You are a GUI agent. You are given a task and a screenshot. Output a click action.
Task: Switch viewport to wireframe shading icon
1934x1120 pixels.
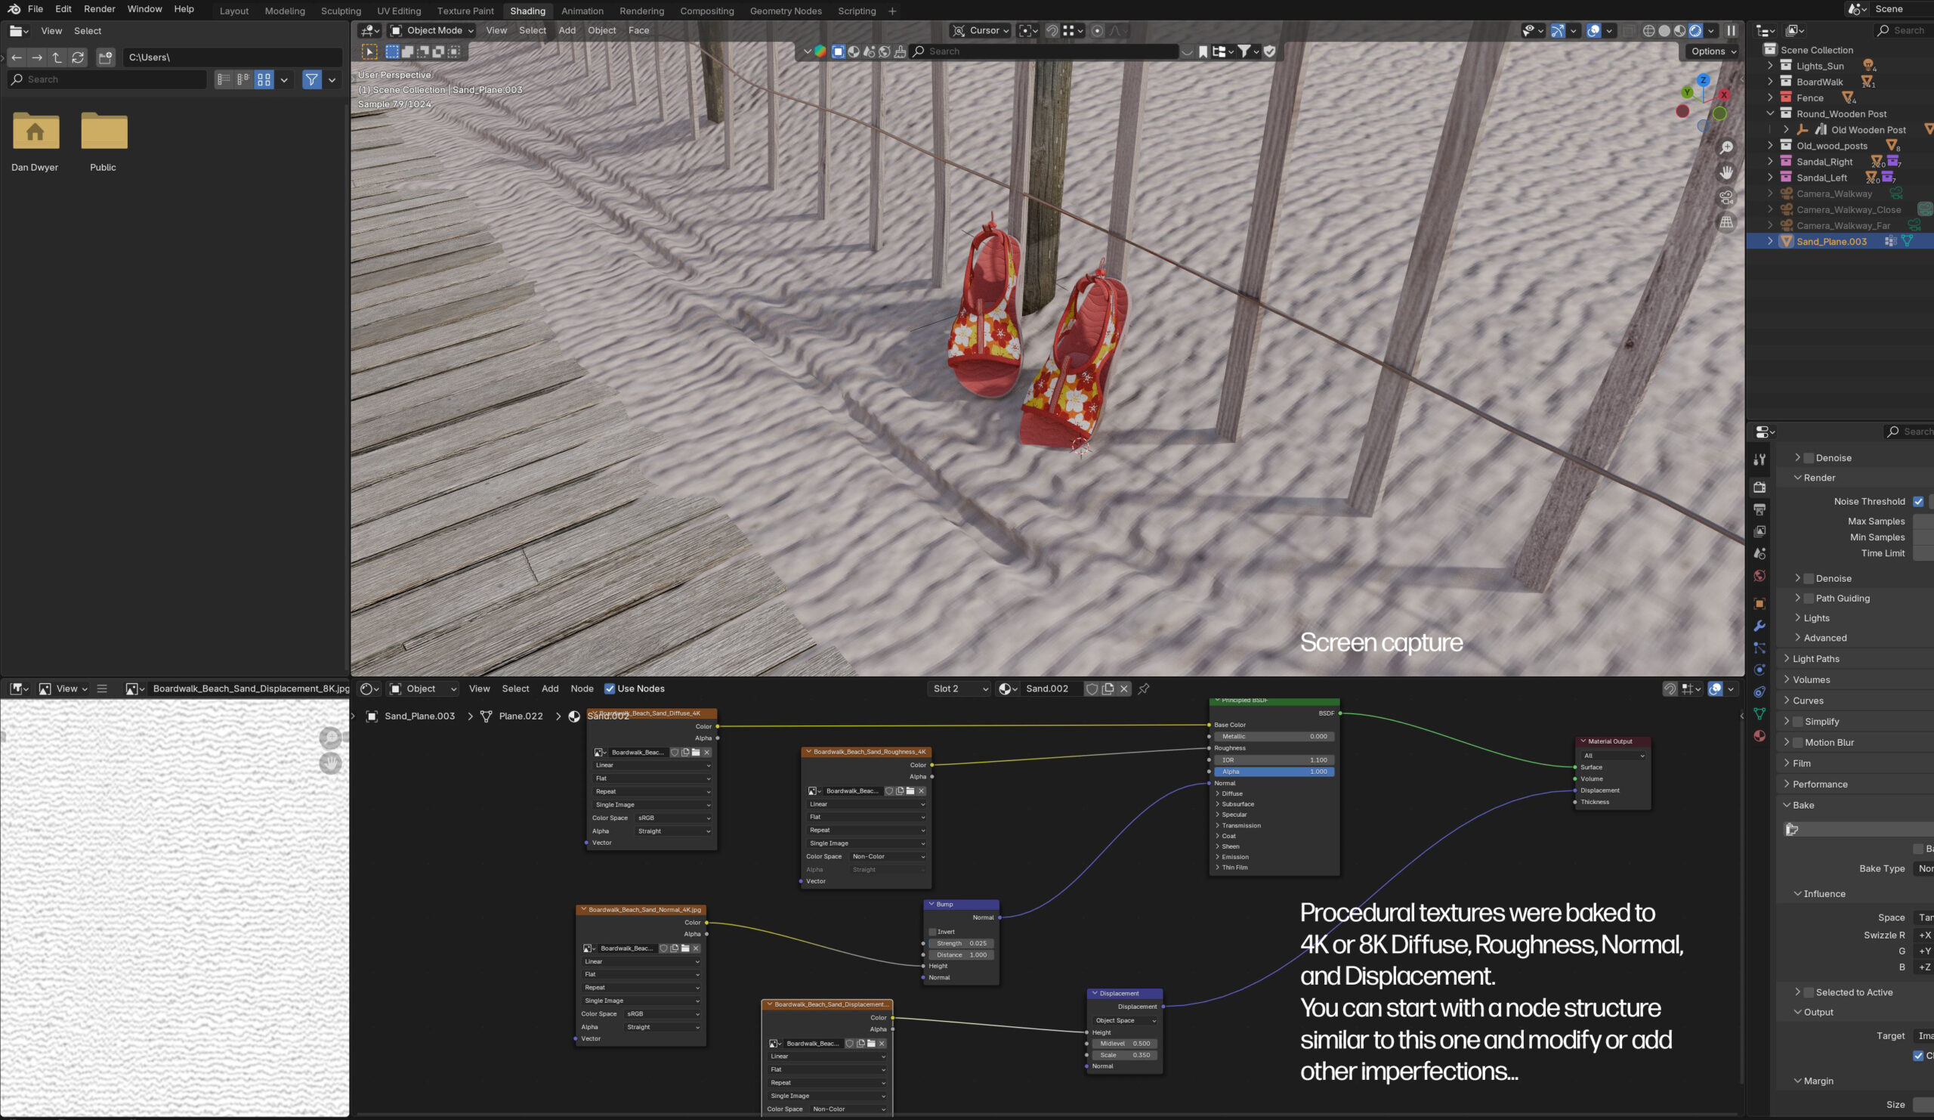[x=1648, y=31]
